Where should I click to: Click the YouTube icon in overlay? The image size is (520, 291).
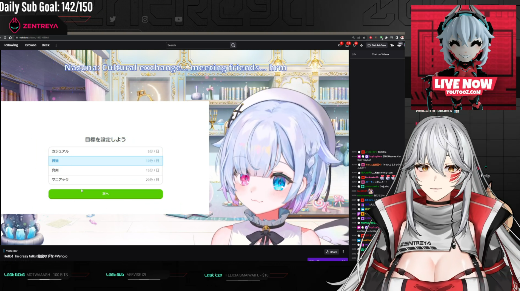(179, 19)
